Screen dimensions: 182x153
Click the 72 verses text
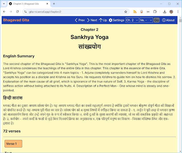click(x=12, y=131)
